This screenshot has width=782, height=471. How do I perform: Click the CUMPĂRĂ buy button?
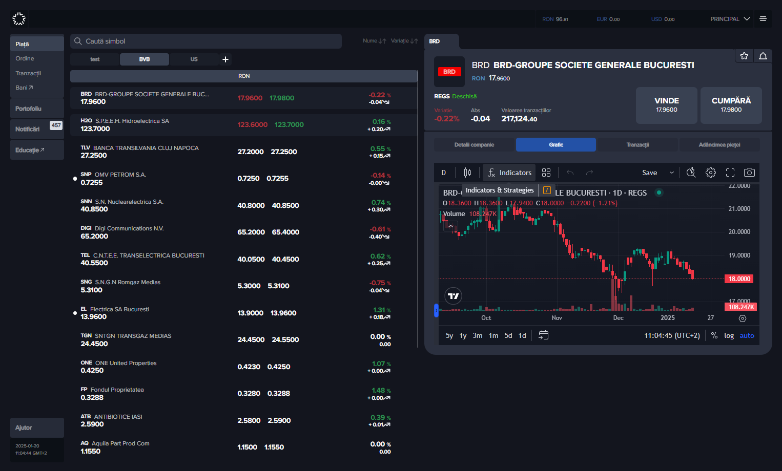click(731, 105)
